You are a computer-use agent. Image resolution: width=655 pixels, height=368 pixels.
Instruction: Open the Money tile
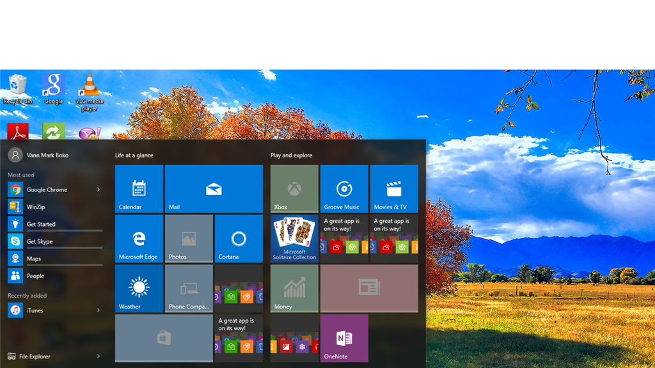pyautogui.click(x=294, y=289)
